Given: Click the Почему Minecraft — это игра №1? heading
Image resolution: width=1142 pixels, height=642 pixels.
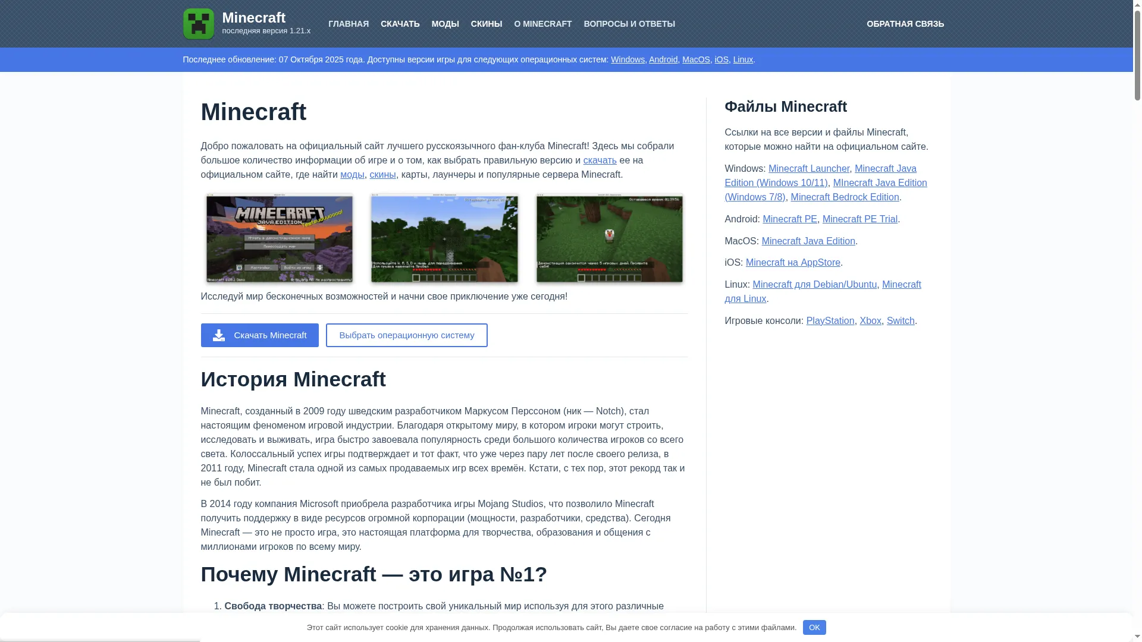Looking at the screenshot, I should [374, 574].
